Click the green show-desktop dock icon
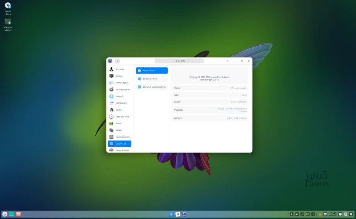This screenshot has height=219, width=356. pos(12,214)
